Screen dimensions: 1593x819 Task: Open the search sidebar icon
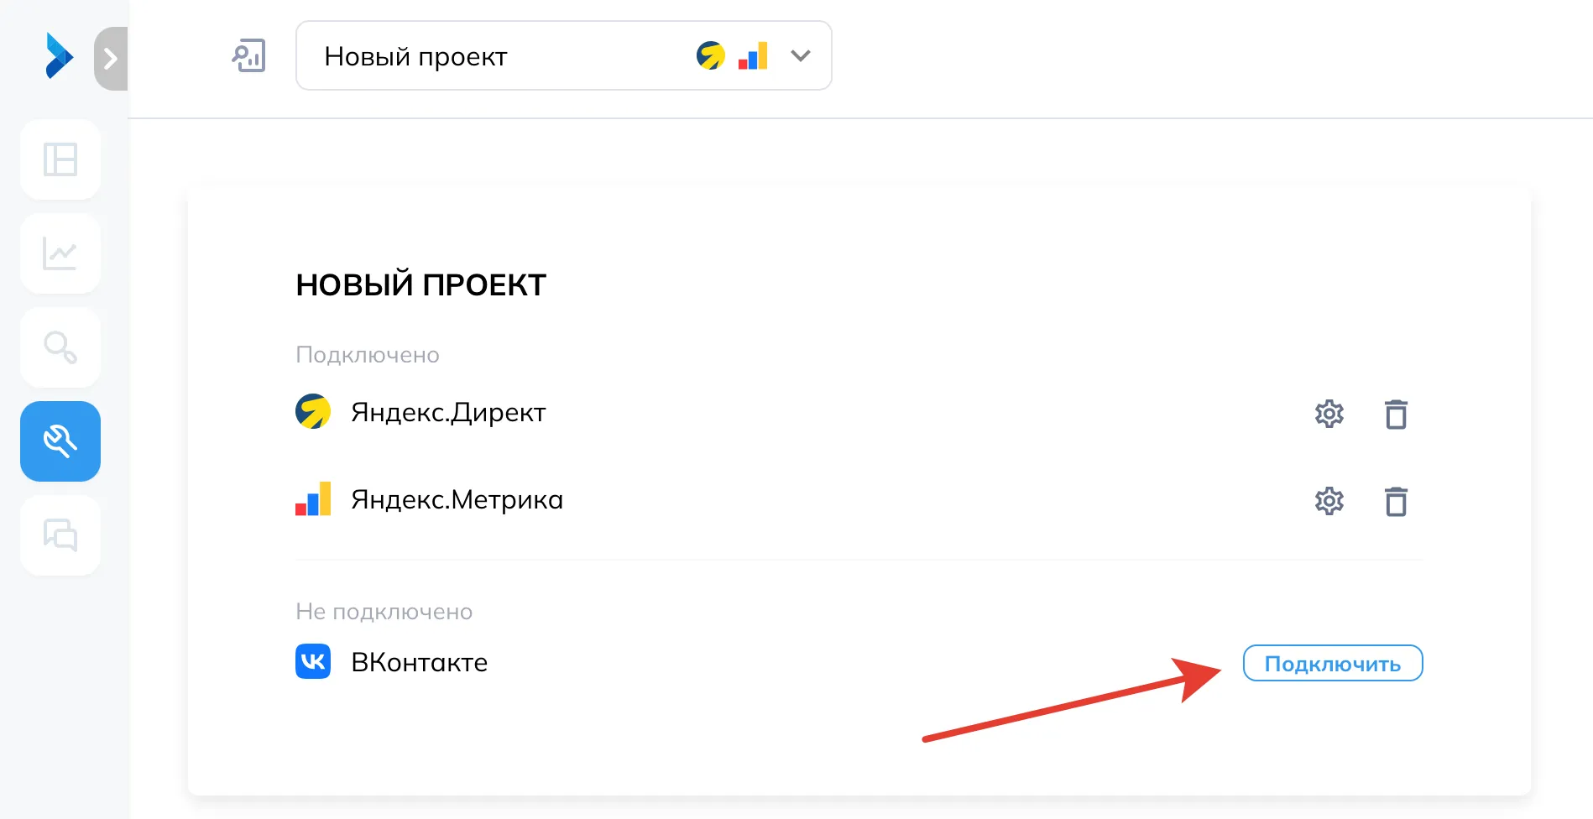tap(60, 347)
